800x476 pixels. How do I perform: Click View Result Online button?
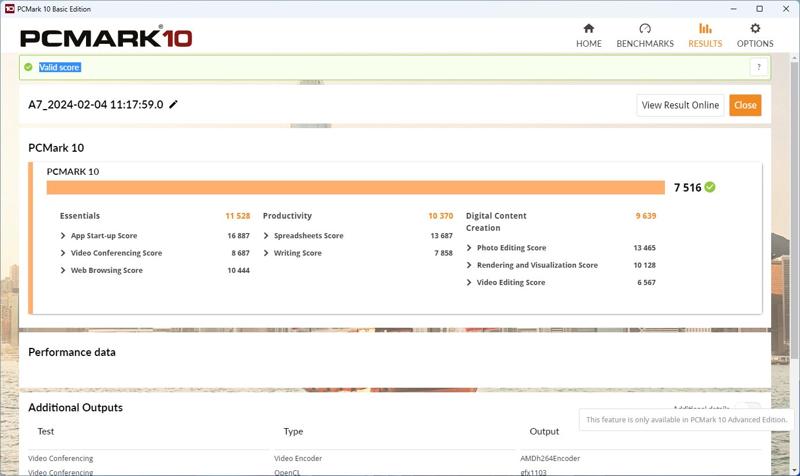click(681, 105)
